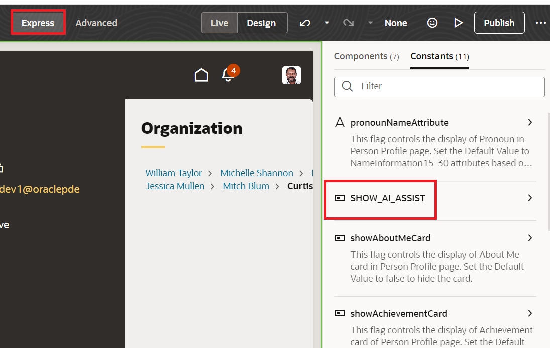Switch to Live mode
Viewport: 550px width, 348px height.
tap(219, 23)
